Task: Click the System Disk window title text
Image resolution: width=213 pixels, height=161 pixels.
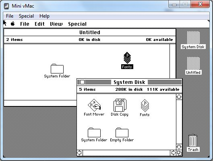Action: (x=129, y=82)
